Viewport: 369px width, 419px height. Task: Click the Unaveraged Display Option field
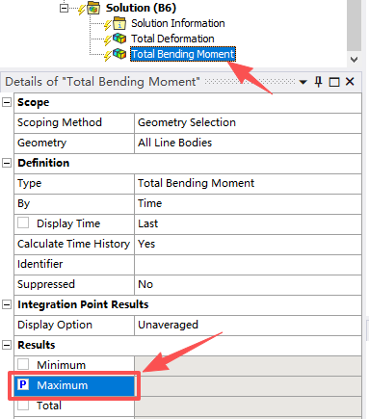(x=248, y=325)
